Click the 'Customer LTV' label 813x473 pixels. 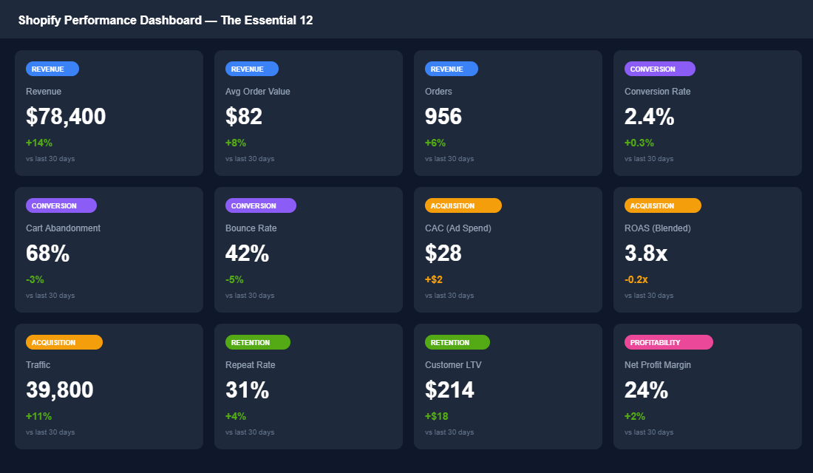coord(453,365)
